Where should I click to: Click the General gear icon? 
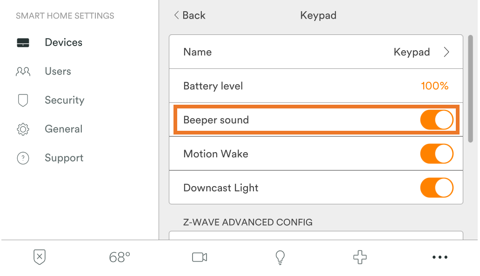[x=23, y=129]
